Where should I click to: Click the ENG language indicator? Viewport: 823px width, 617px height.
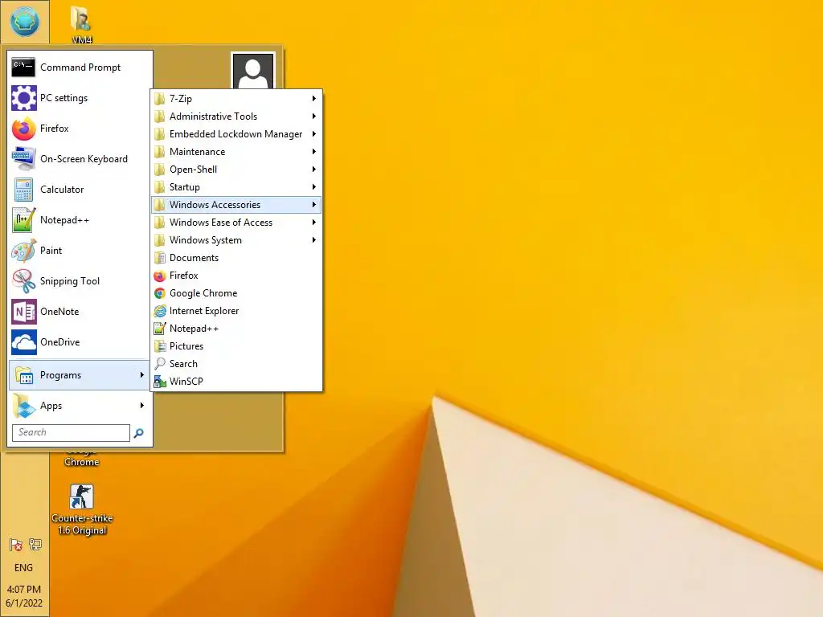(x=23, y=568)
